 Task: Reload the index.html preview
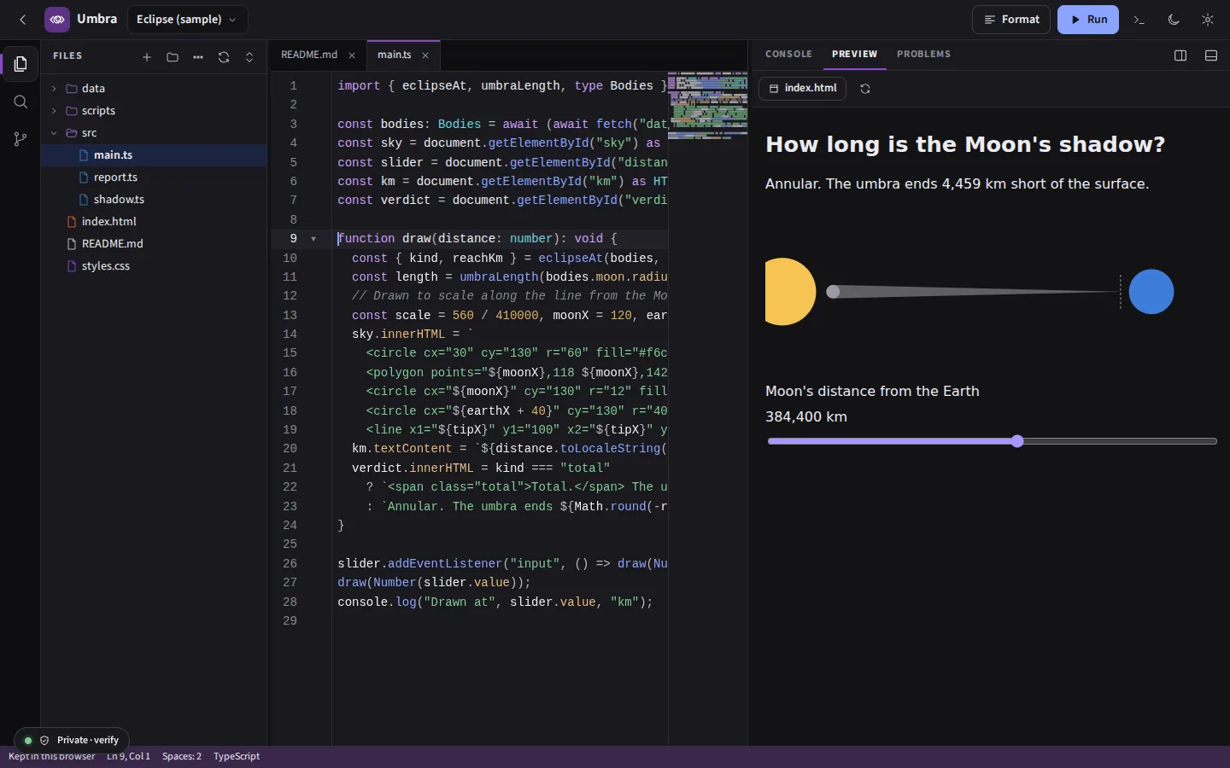[865, 89]
